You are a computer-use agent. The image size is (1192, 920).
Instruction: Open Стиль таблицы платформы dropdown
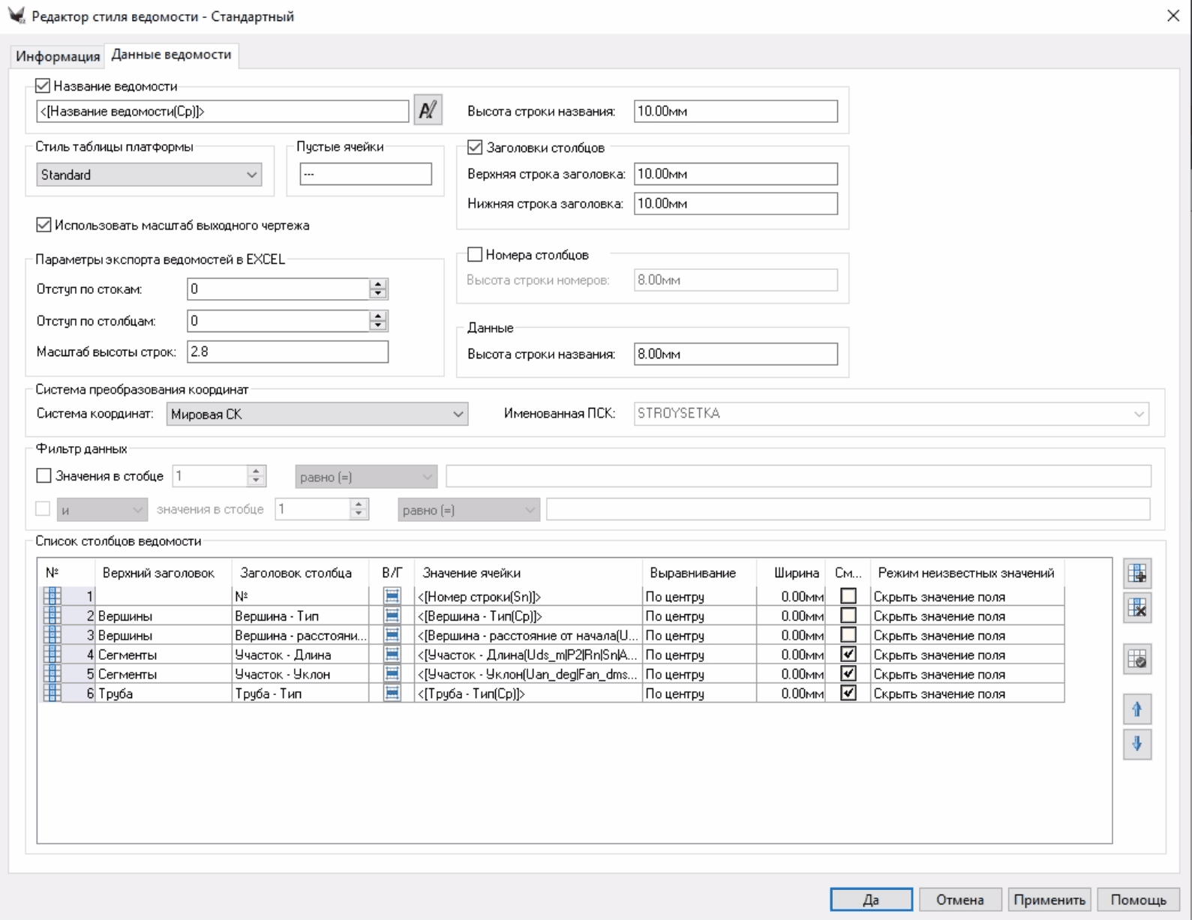(149, 175)
